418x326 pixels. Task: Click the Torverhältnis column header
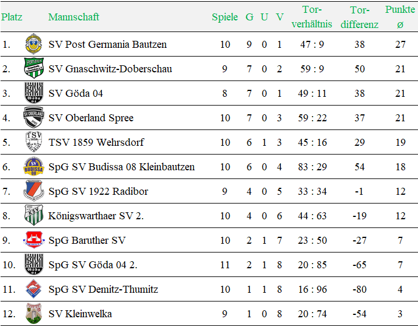click(x=312, y=17)
